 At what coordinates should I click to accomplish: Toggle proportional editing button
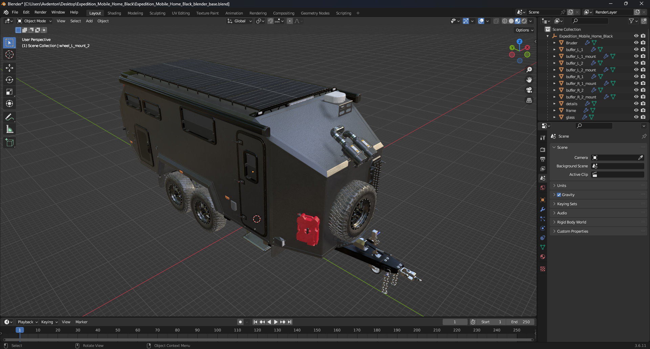coord(290,21)
